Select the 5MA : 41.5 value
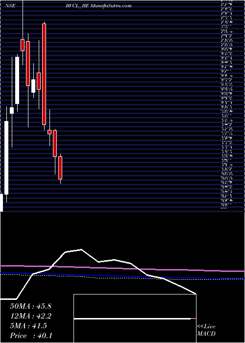Viewport: 245px width, 343px height. (28, 326)
